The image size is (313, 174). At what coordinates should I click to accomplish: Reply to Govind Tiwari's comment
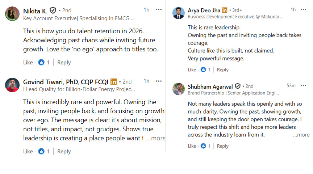tap(64, 152)
